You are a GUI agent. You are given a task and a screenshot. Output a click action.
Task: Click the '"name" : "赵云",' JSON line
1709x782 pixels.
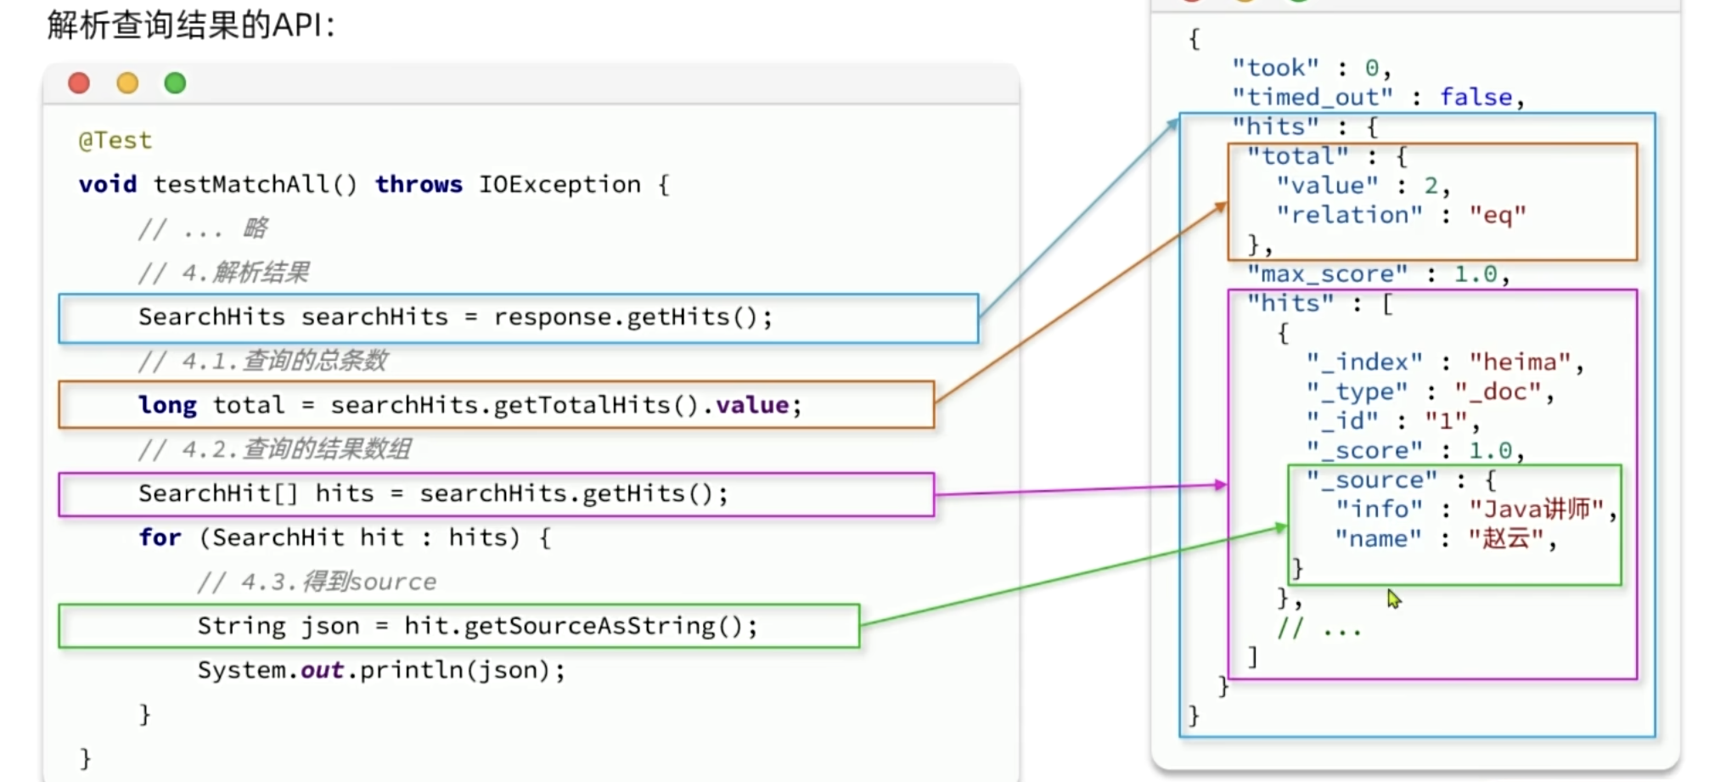pyautogui.click(x=1446, y=539)
